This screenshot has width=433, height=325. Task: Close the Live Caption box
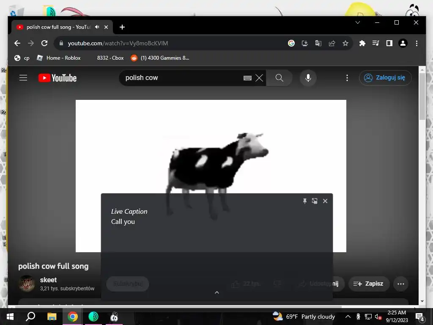(325, 201)
